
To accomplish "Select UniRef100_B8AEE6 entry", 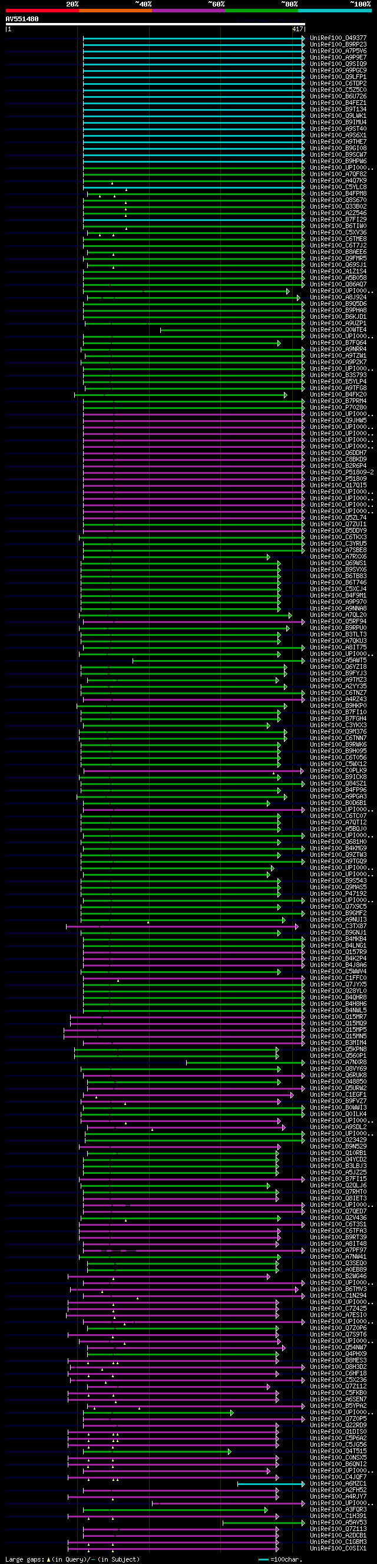I will (x=338, y=252).
